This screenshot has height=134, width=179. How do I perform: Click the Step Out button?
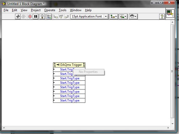pos(67,17)
